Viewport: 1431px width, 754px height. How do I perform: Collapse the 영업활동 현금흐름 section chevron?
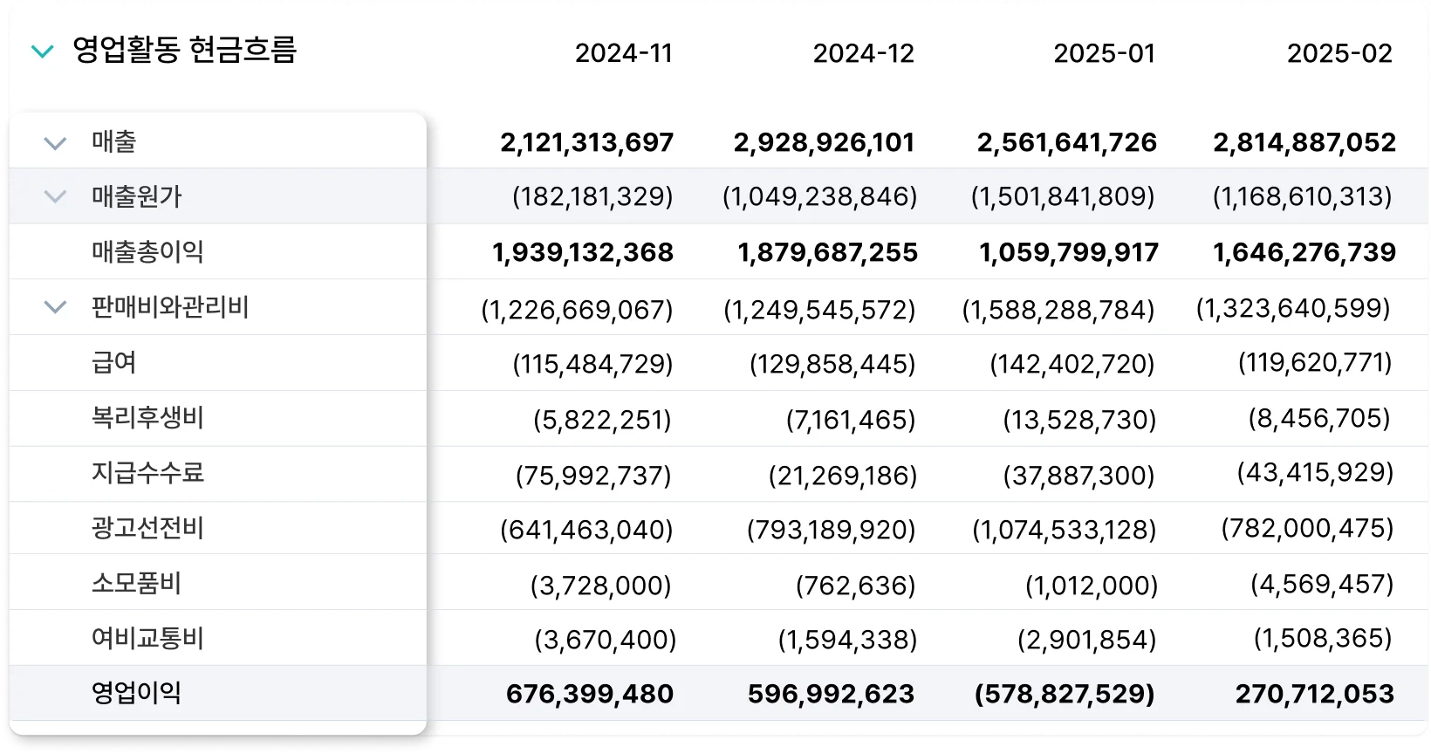tap(42, 51)
